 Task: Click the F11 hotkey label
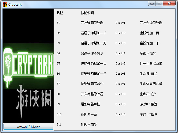point(59,124)
